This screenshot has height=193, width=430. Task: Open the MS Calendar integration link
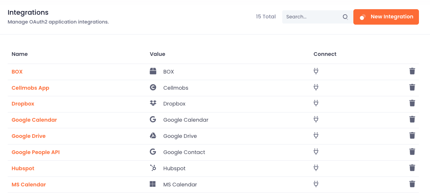29,185
